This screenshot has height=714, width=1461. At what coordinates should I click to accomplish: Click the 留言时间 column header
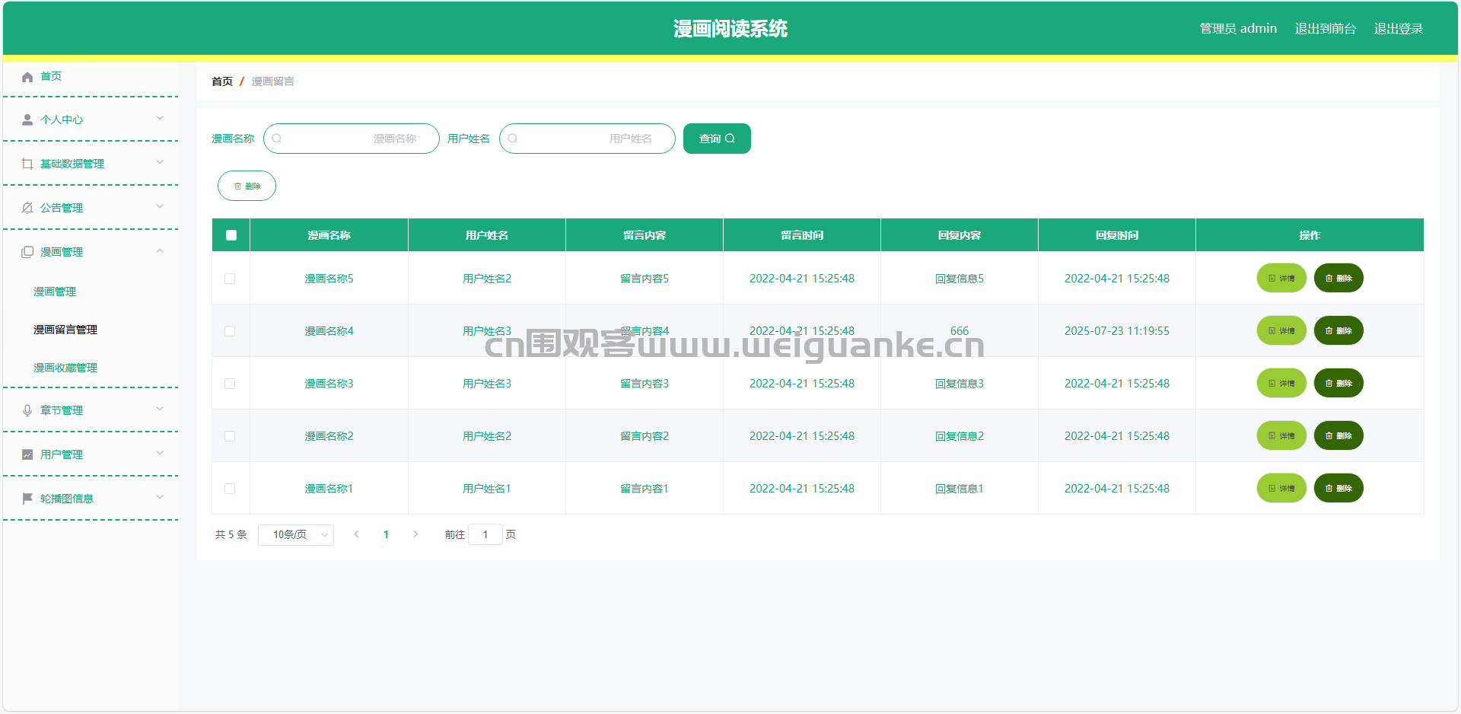click(802, 235)
